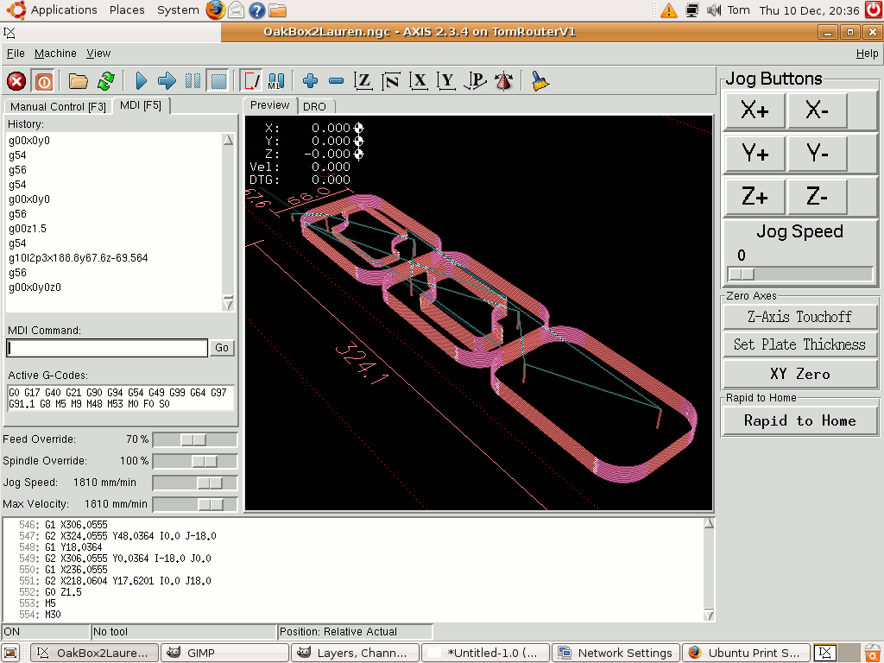Clear live plot with broom icon
Viewport: 884px width, 663px height.
point(540,81)
